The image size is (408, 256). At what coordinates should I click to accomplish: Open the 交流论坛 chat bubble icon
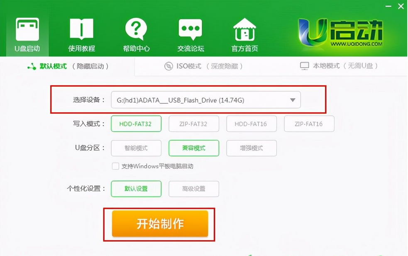(x=190, y=29)
